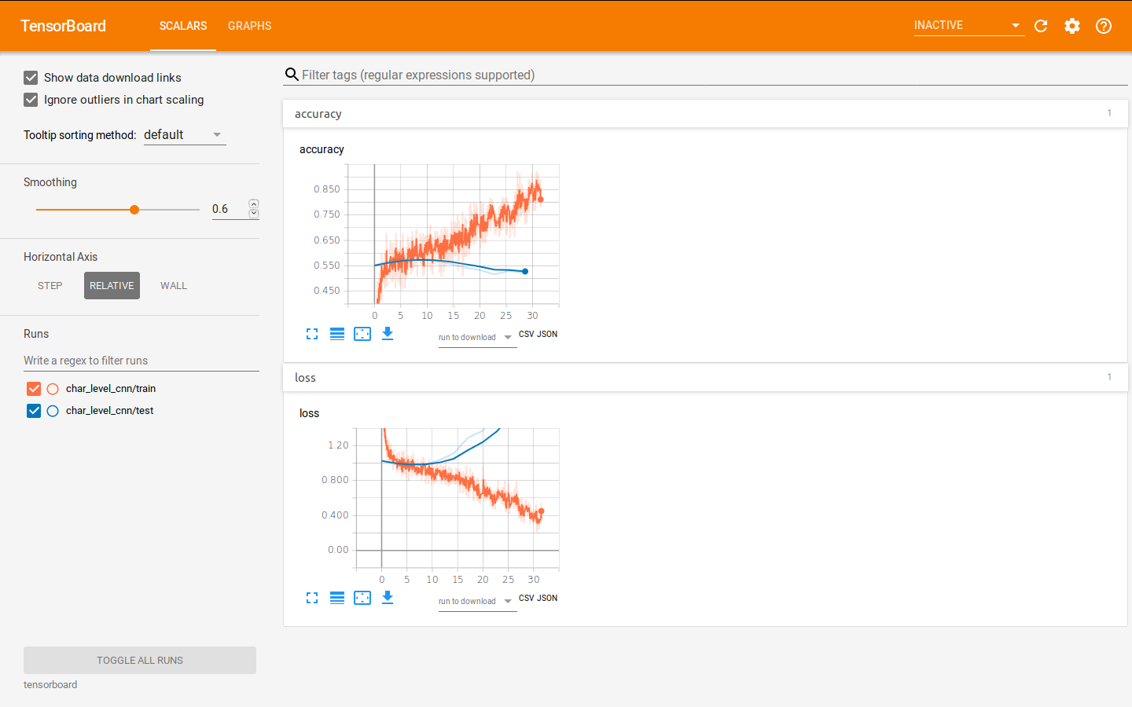
Task: Increase smoothing with up stepper arrow
Action: [254, 204]
